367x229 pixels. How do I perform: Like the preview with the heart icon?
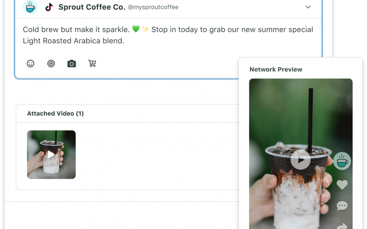[x=342, y=185]
